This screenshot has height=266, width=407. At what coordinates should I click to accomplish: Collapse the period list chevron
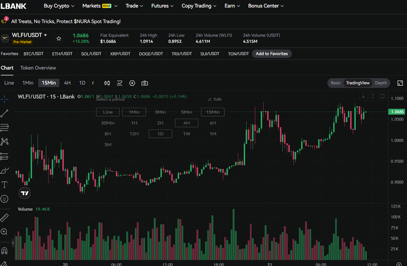click(x=93, y=83)
